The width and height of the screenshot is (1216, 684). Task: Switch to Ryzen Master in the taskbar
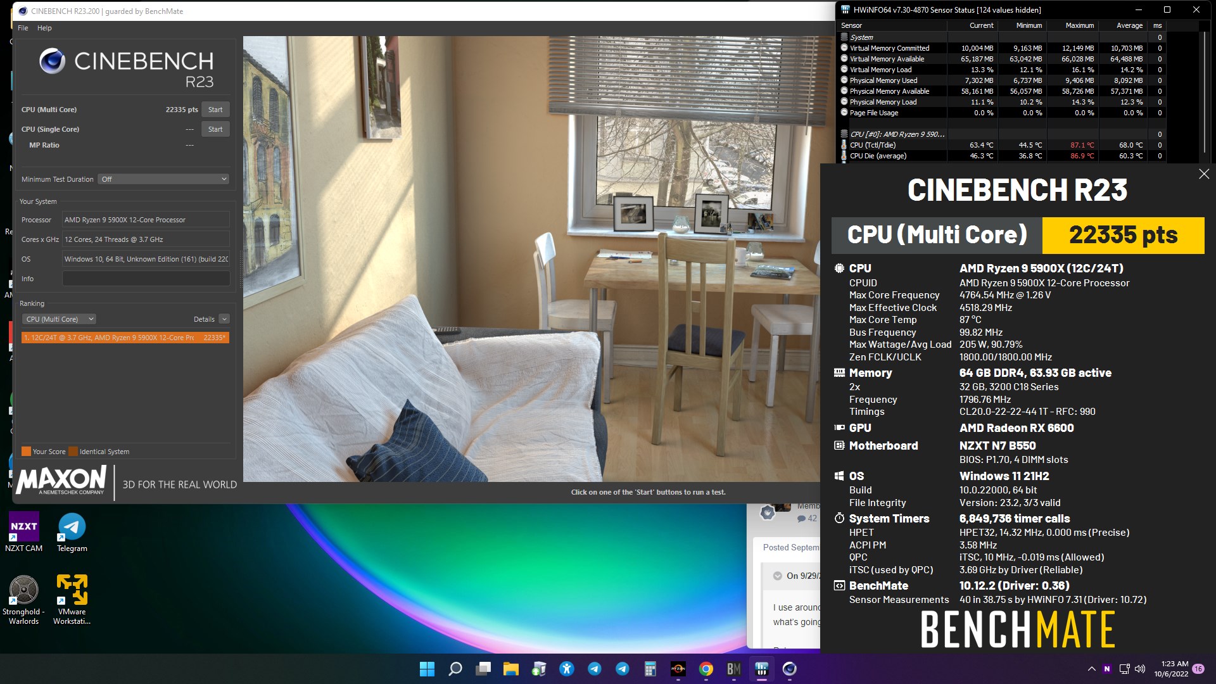point(678,669)
